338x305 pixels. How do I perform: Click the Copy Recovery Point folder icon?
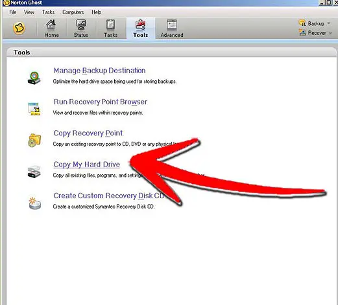(x=34, y=141)
